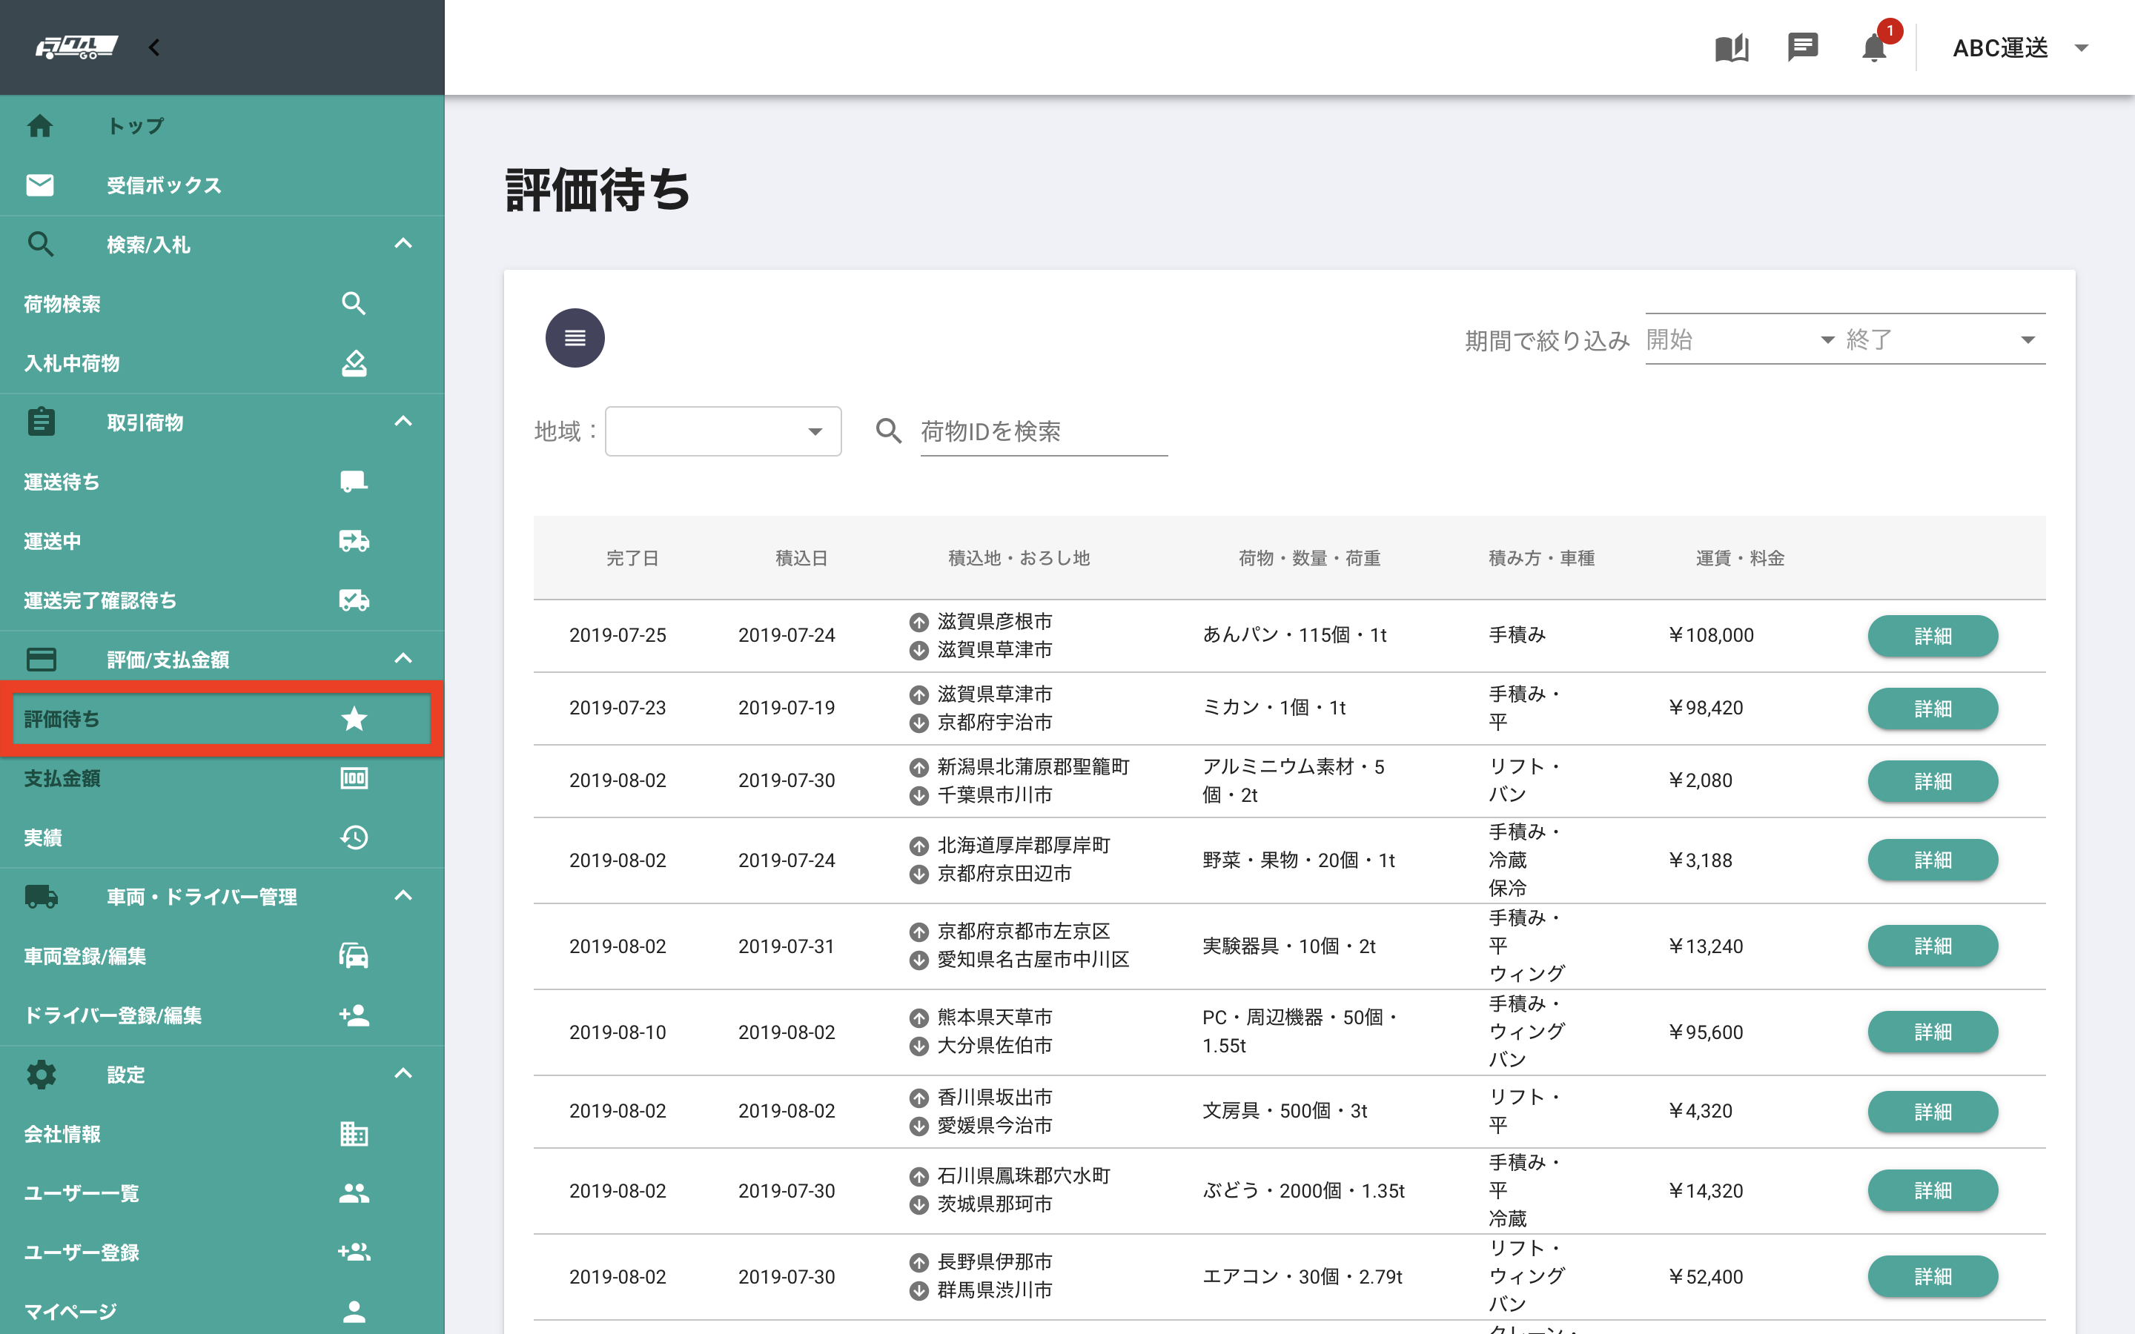This screenshot has width=2135, height=1334.
Task: Click the ユーザー登録 add-group icon
Action: [354, 1252]
